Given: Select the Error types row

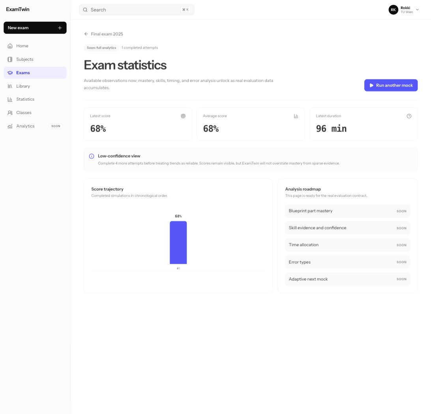Looking at the screenshot, I should coord(347,262).
